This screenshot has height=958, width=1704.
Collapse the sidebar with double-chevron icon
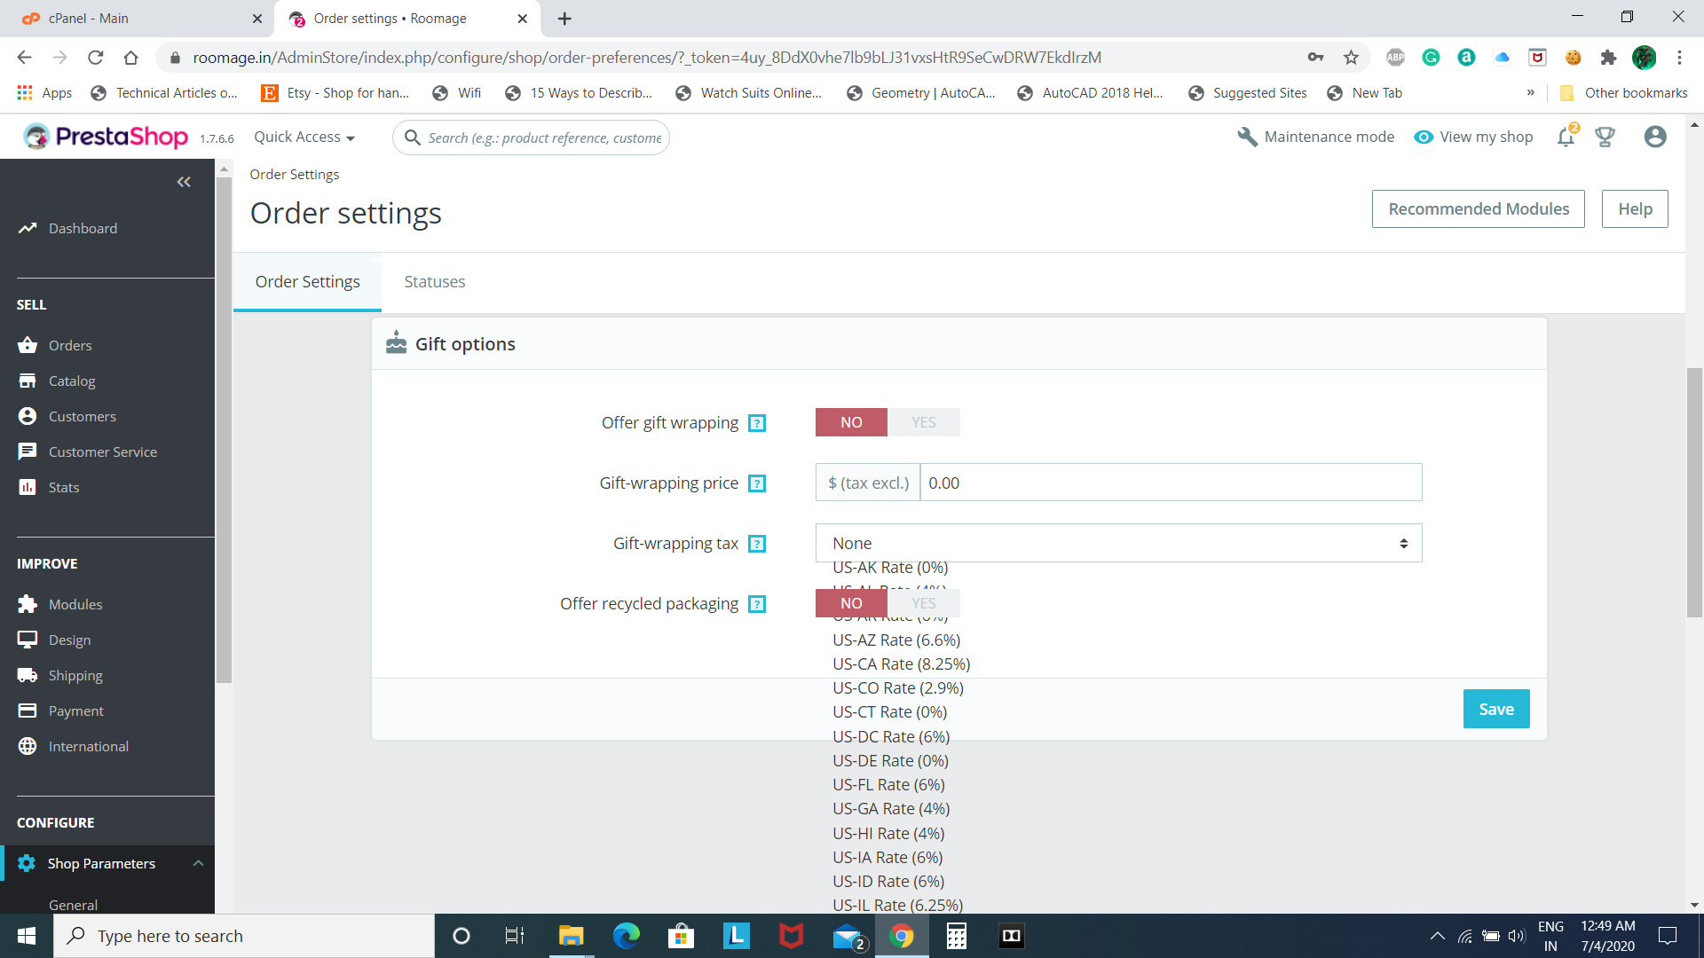[x=184, y=182]
